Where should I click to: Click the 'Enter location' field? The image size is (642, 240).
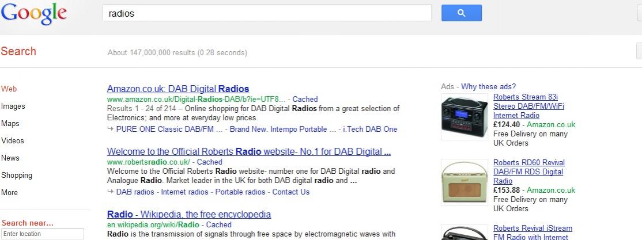click(43, 234)
